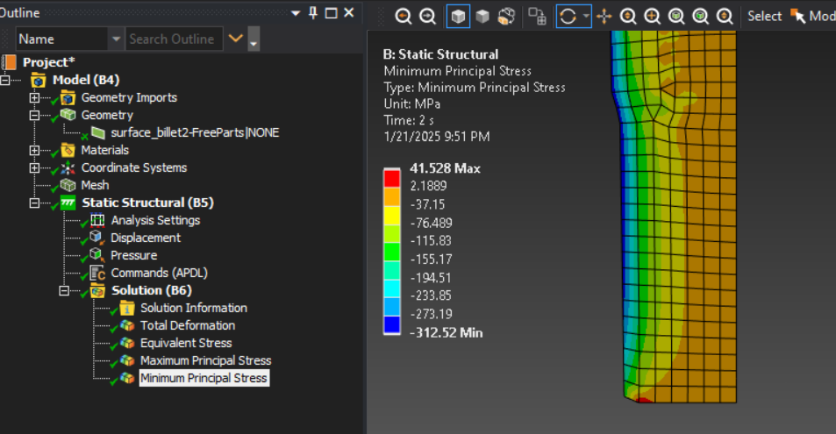Click the Next View icon

click(x=427, y=16)
